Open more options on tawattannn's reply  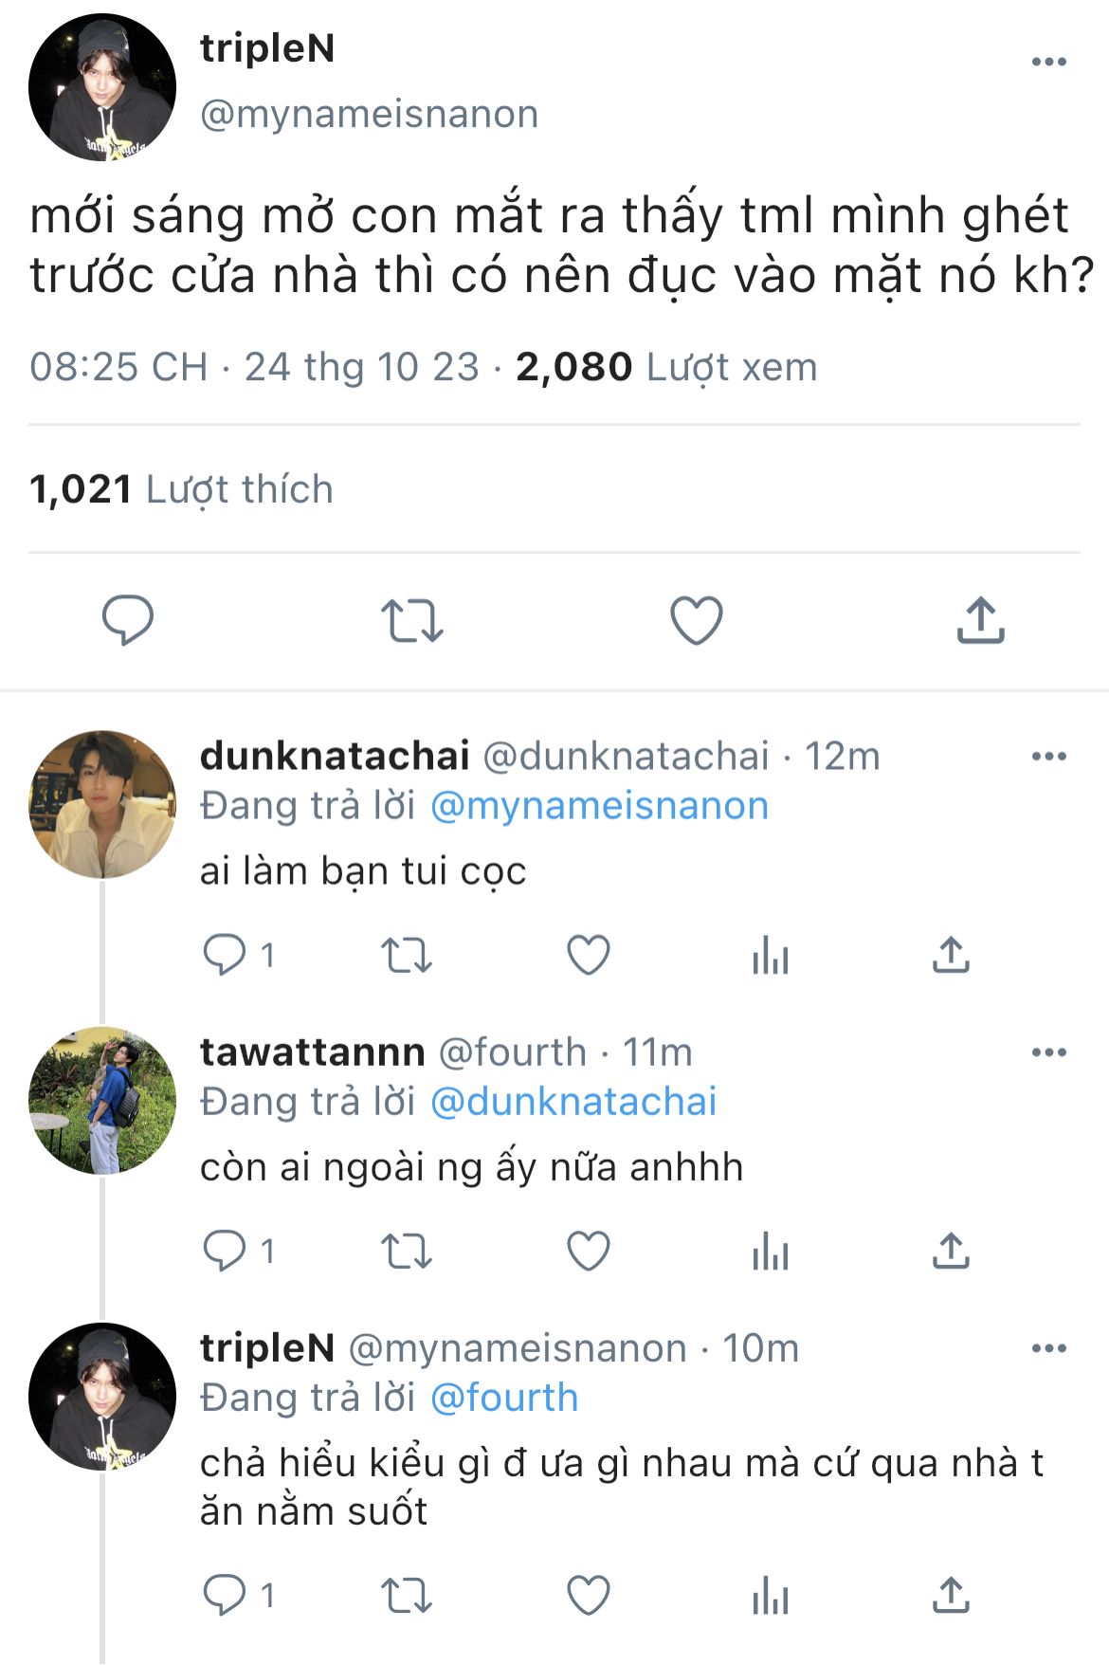[1048, 1052]
